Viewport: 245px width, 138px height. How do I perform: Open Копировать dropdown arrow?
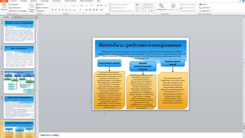click(x=22, y=8)
